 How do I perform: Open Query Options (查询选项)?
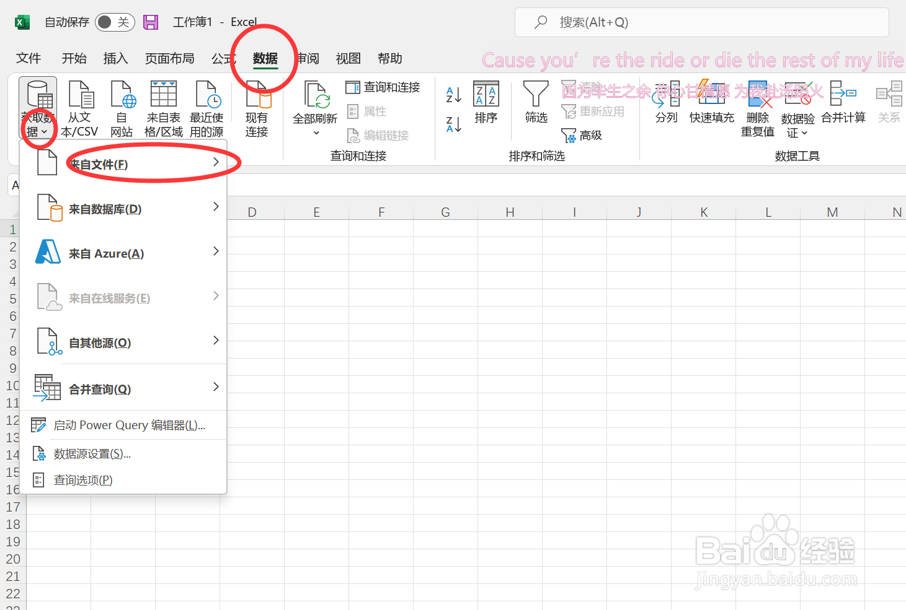123,480
